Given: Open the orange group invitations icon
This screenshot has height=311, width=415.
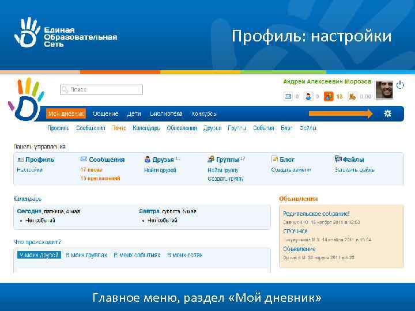Looking at the screenshot, I should point(329,97).
